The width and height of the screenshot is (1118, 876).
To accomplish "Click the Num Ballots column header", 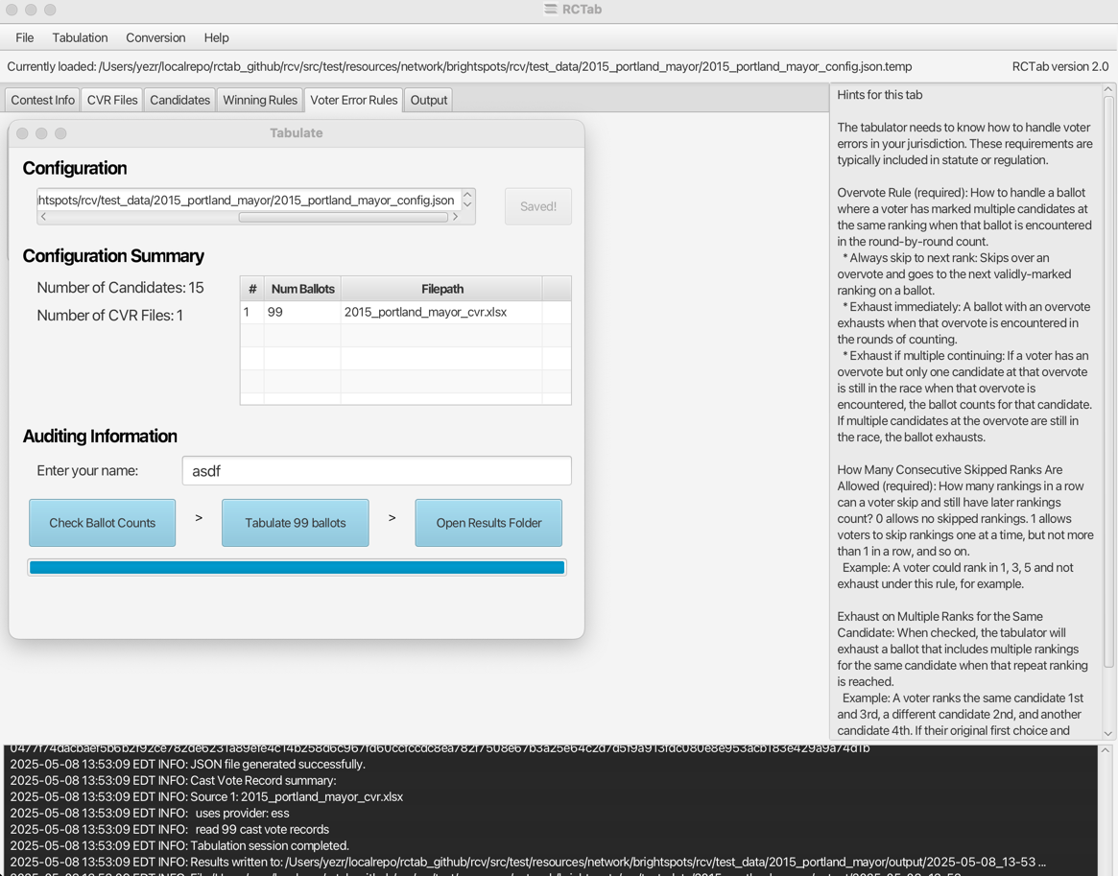I will pos(302,289).
